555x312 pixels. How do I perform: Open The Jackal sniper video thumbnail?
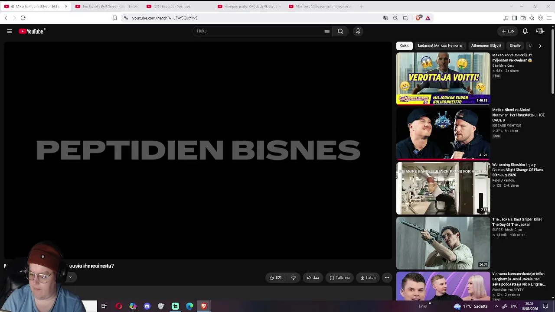pyautogui.click(x=443, y=243)
